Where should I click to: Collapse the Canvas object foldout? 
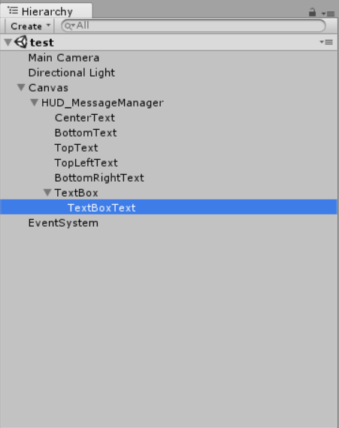21,88
